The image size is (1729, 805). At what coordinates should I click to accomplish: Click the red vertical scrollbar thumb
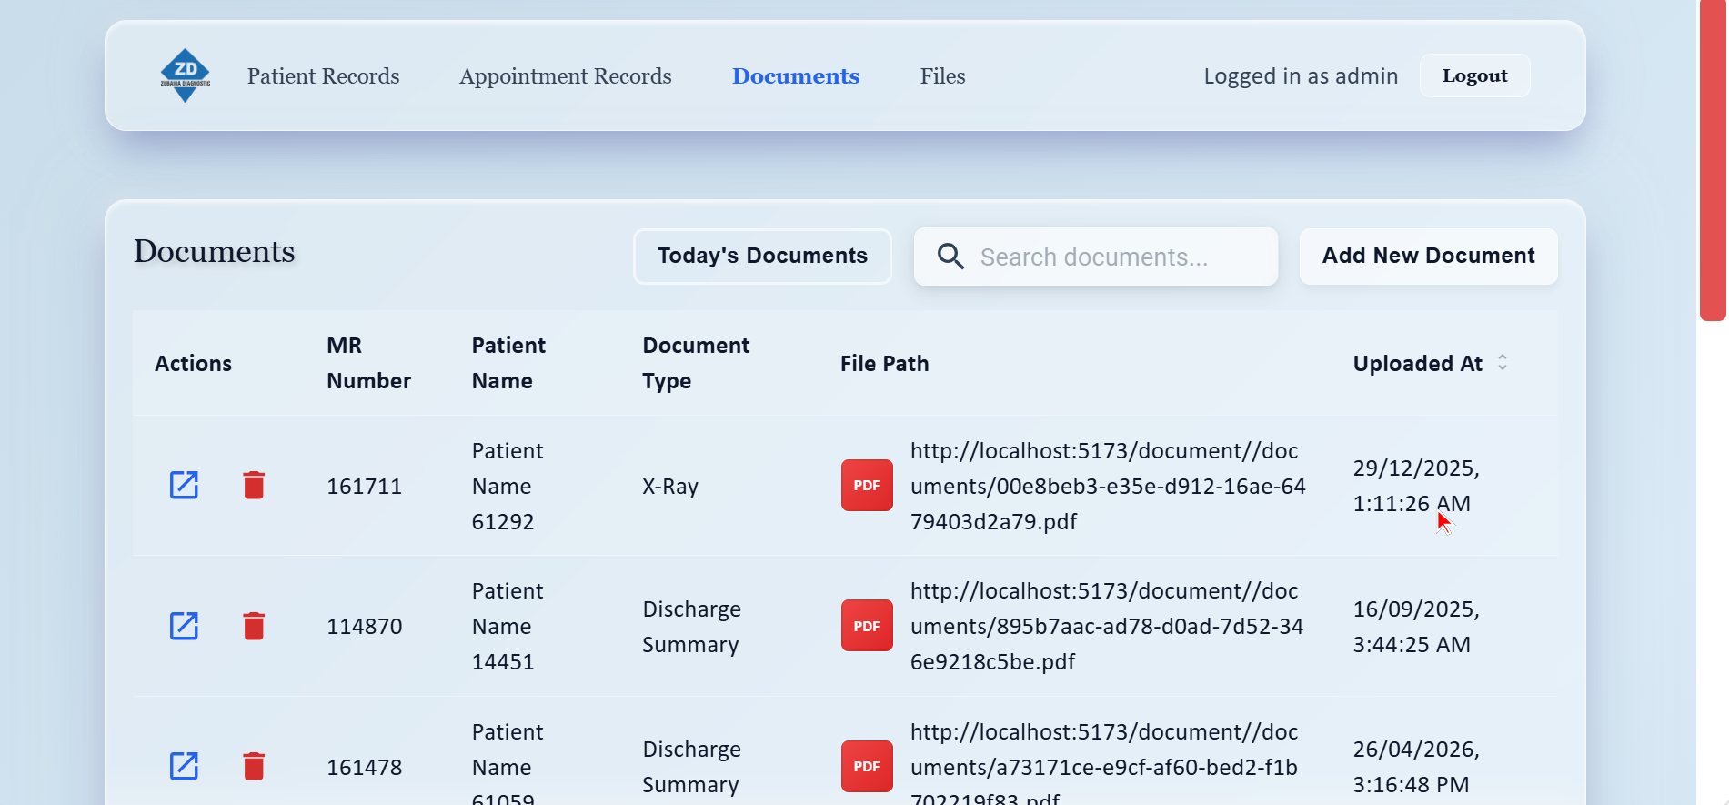point(1713,160)
